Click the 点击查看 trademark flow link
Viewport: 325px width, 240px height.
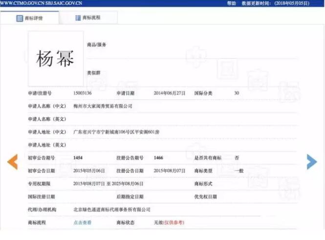click(82, 222)
